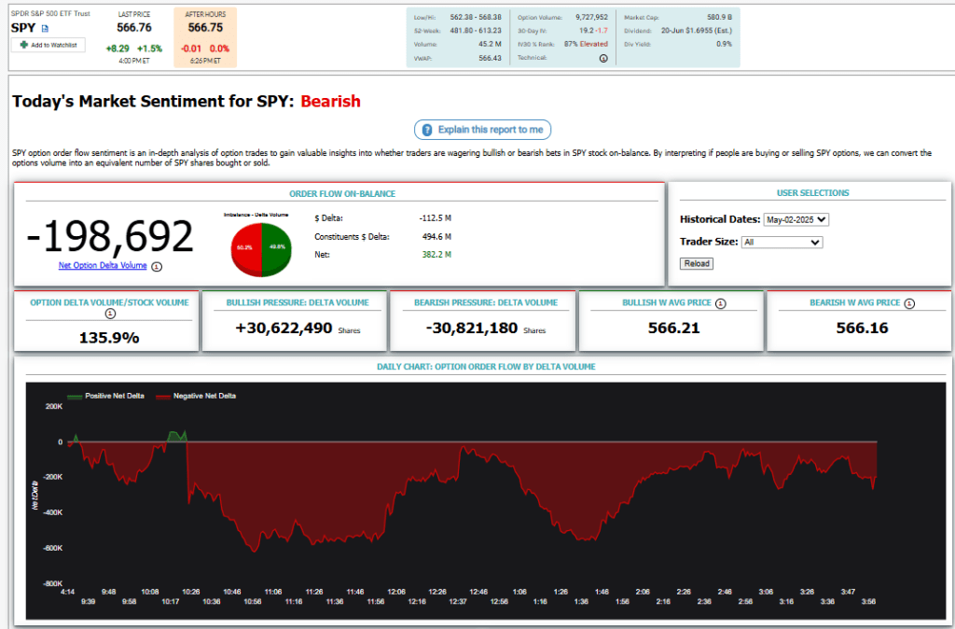Click the red 50.2% pie slice
Screen dimensions: 955x629
click(x=245, y=248)
